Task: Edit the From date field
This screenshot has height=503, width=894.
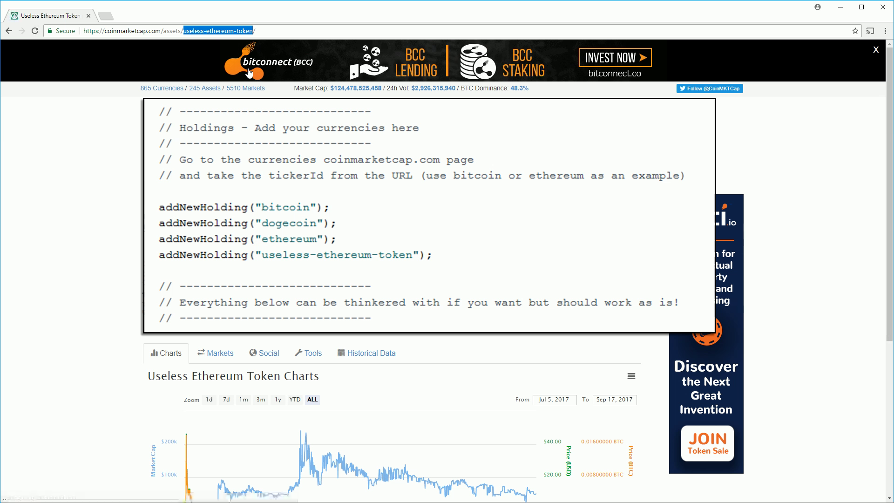Action: pyautogui.click(x=554, y=400)
